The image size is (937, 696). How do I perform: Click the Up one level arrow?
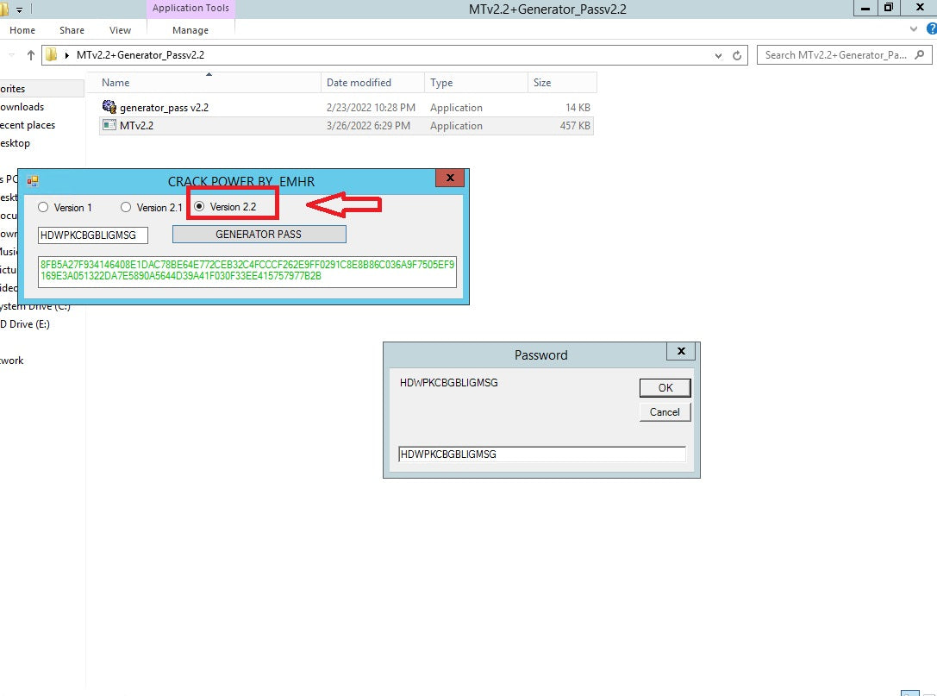click(31, 55)
